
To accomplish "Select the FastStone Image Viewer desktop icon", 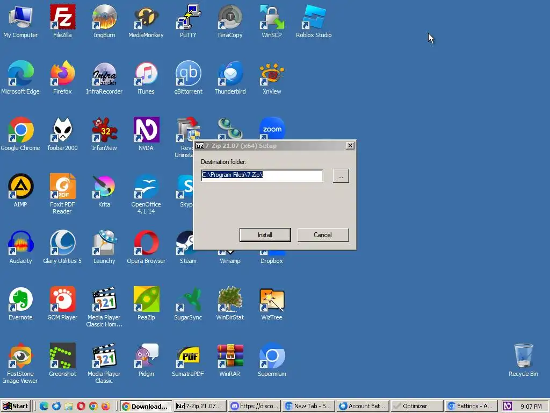I will [20, 364].
